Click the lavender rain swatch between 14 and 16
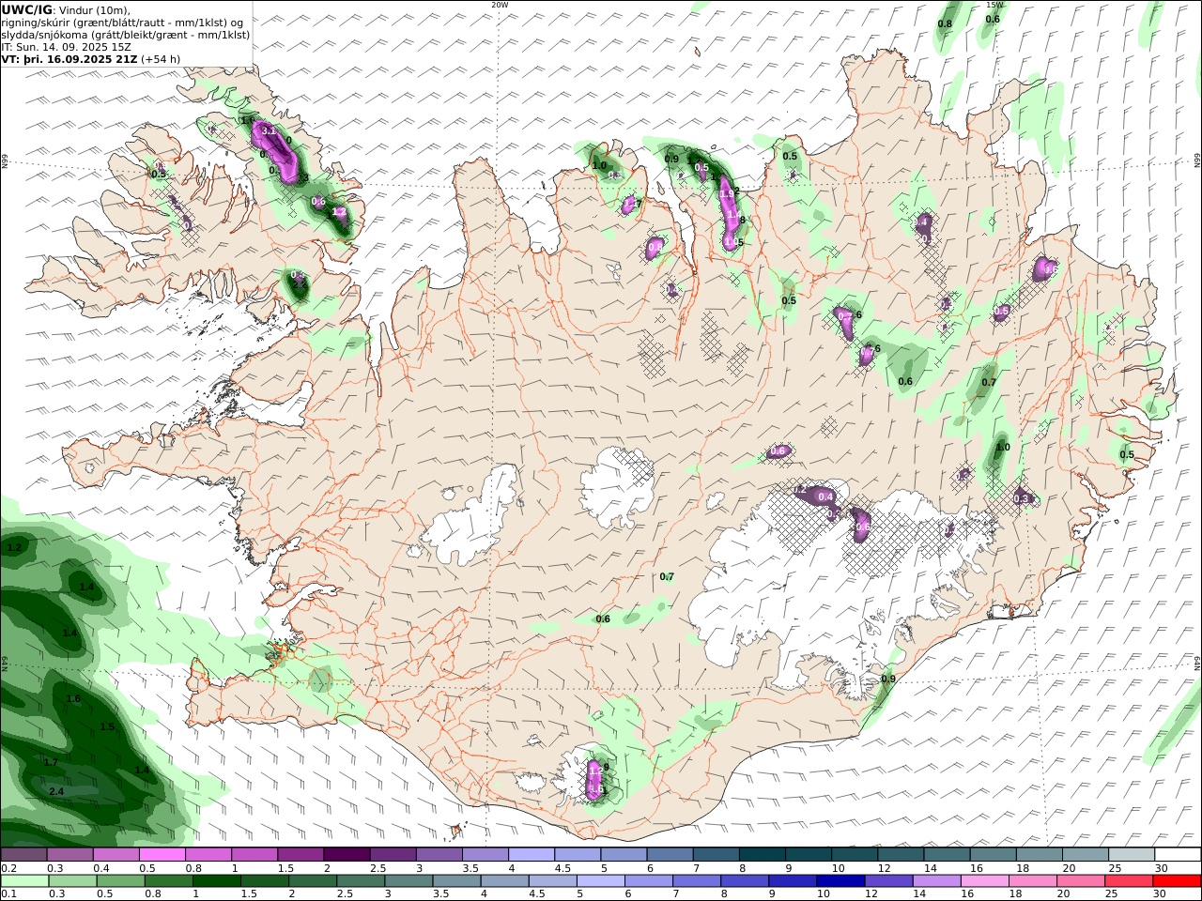Image resolution: width=1202 pixels, height=901 pixels. pyautogui.click(x=936, y=880)
